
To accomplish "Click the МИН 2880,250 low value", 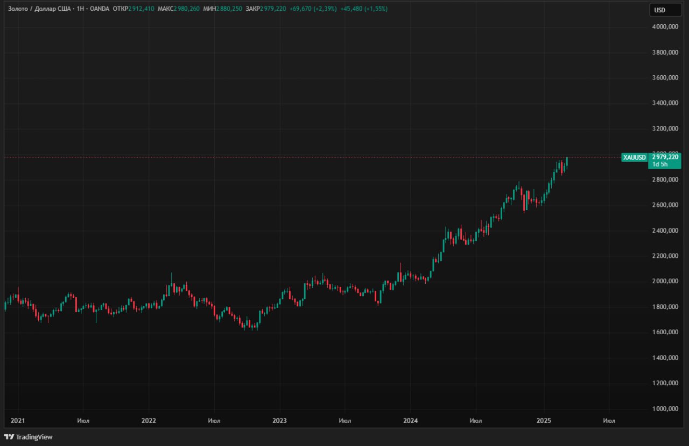I will click(x=222, y=9).
